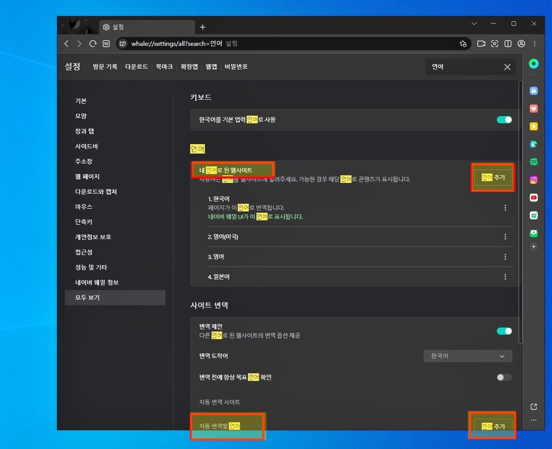
Task: Select the 설정 browser tab
Action: tap(147, 27)
